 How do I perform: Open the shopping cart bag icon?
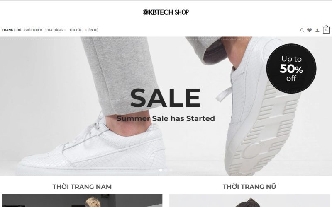click(x=326, y=29)
